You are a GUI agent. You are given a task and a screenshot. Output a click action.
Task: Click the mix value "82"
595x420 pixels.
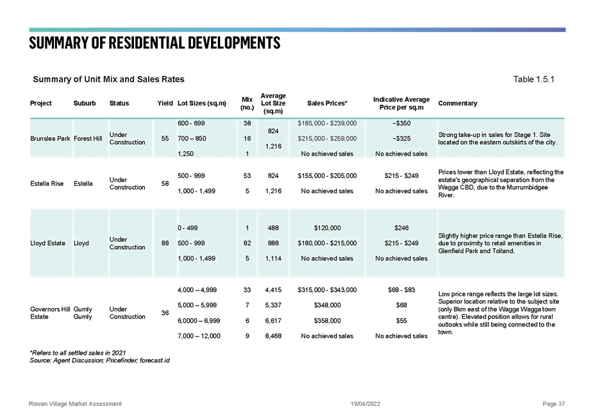coord(247,243)
